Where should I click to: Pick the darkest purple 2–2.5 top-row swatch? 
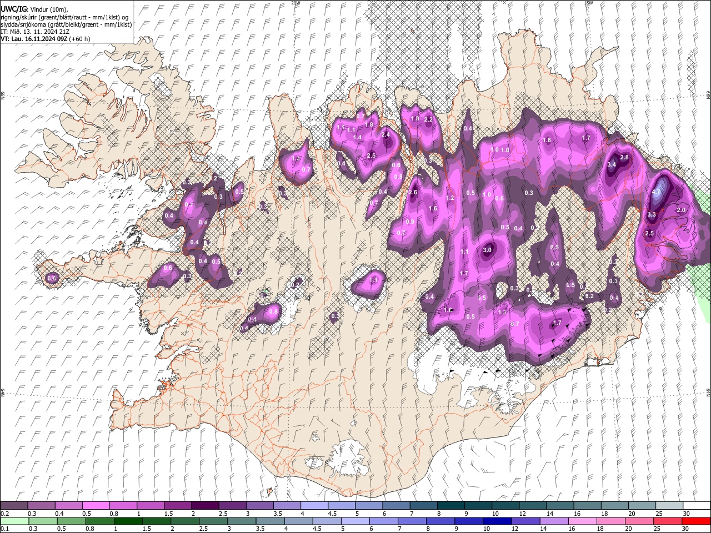point(205,506)
